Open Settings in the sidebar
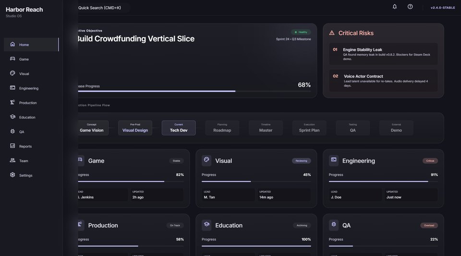This screenshot has width=461, height=256. point(32,175)
